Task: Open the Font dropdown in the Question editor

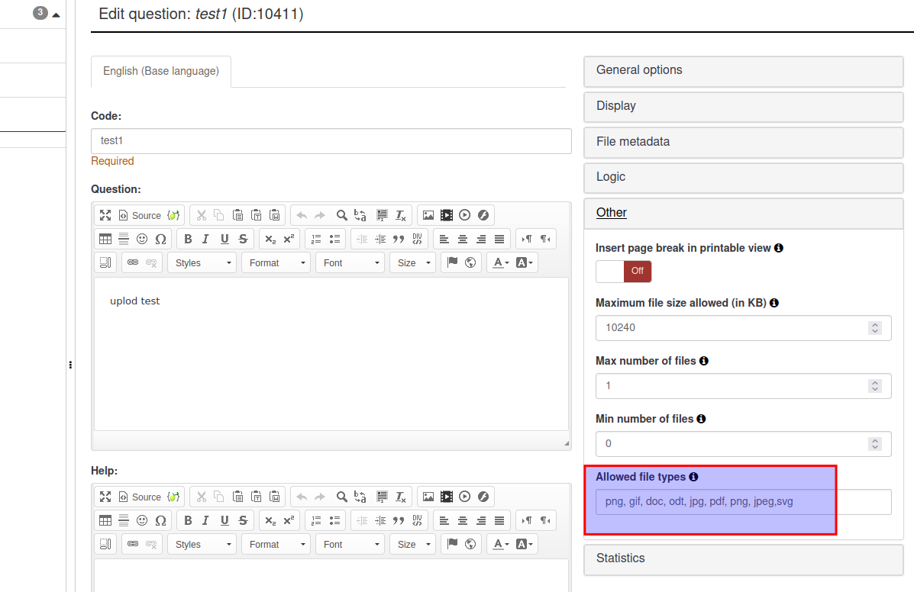Action: [x=351, y=262]
